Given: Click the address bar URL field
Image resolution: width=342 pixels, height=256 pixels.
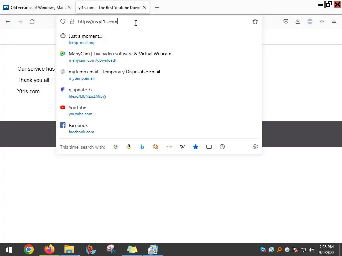Looking at the screenshot, I should 164,22.
